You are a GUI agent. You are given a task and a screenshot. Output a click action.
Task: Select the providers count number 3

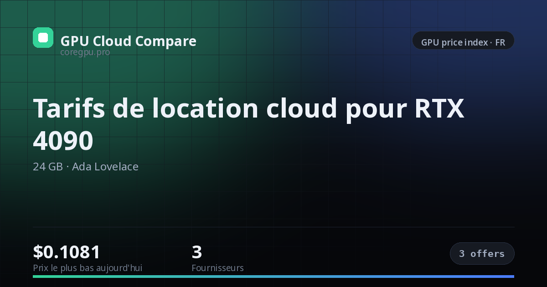point(197,252)
